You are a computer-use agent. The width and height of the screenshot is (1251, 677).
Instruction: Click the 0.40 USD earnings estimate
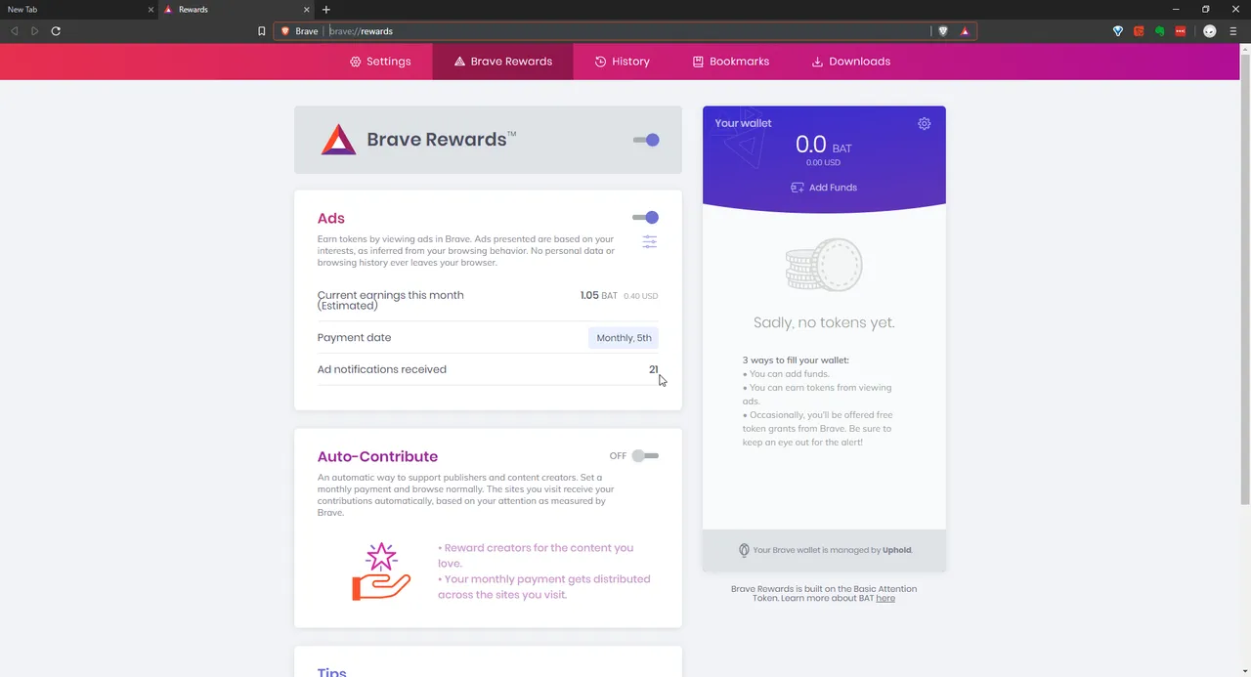click(641, 296)
